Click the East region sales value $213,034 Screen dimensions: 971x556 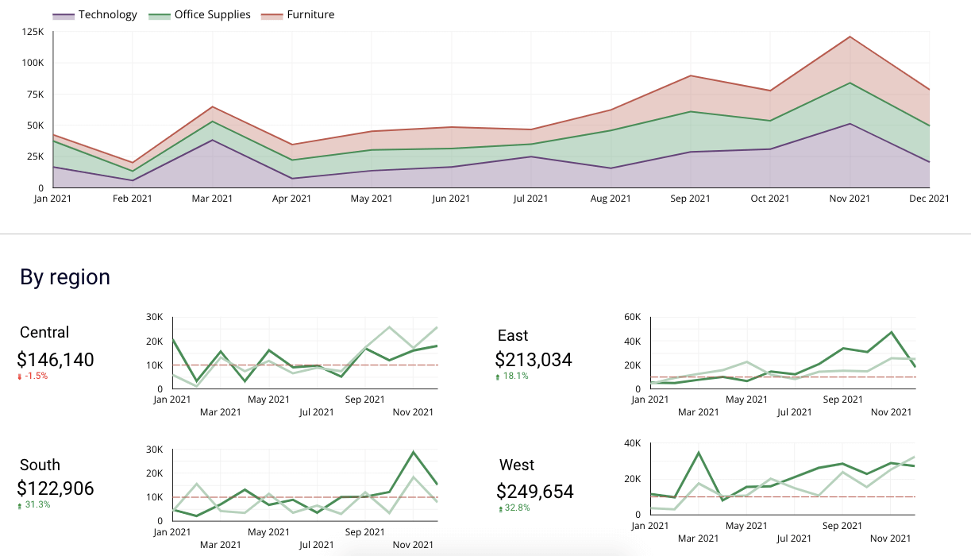tap(534, 360)
